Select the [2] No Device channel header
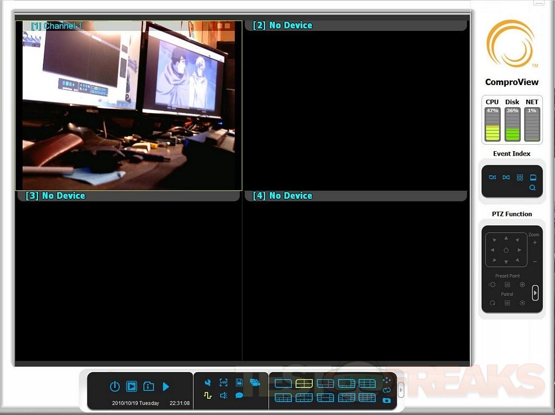The height and width of the screenshot is (415, 555). pos(282,25)
